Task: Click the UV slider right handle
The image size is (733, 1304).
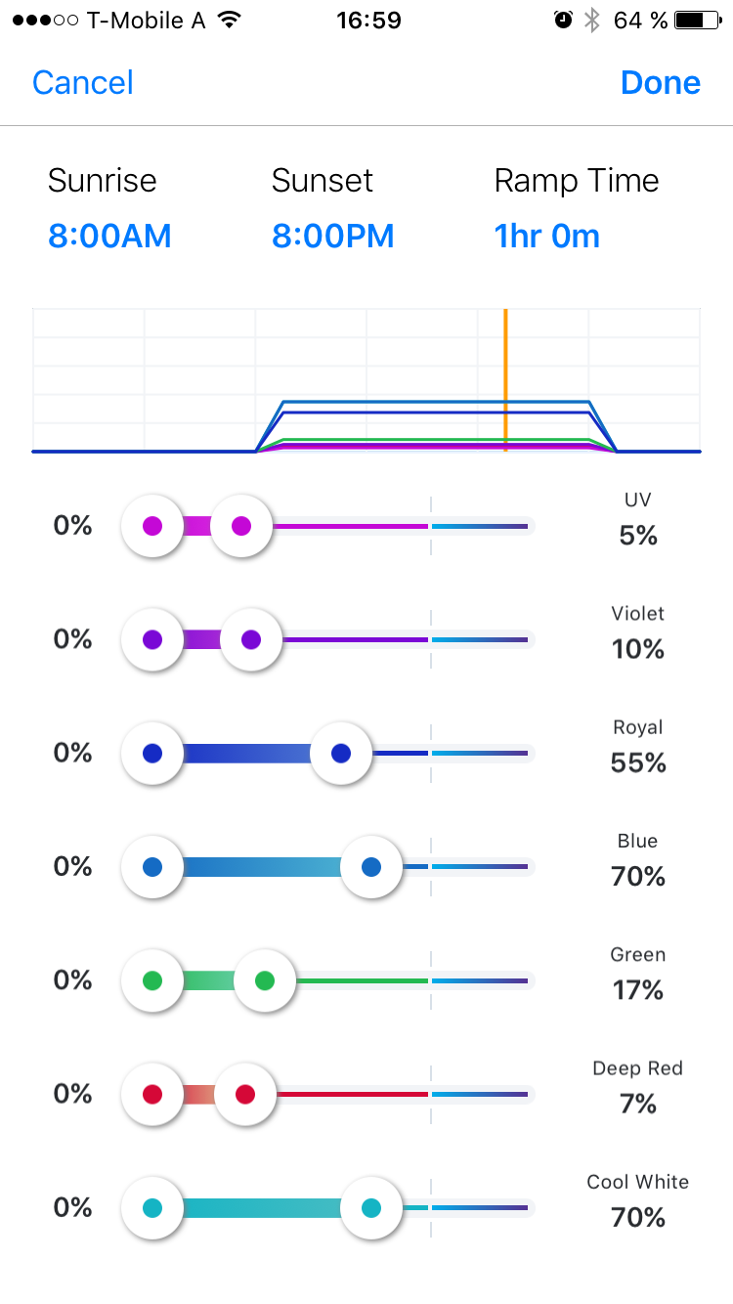Action: click(241, 526)
